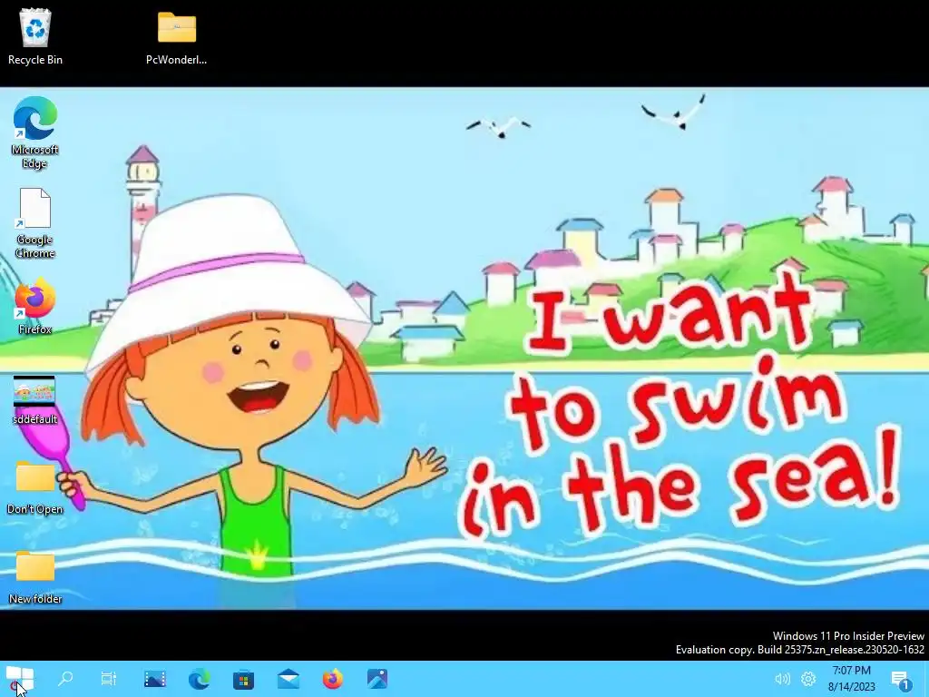Launch Firefox from the taskbar
The height and width of the screenshot is (697, 929).
(332, 679)
